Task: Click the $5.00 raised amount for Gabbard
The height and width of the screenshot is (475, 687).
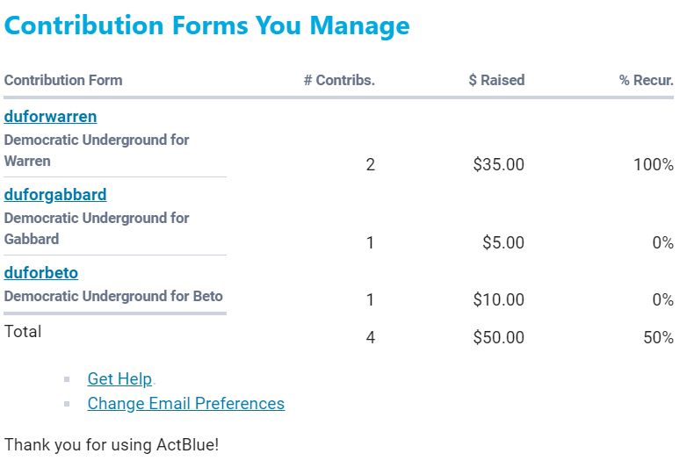Action: tap(503, 243)
